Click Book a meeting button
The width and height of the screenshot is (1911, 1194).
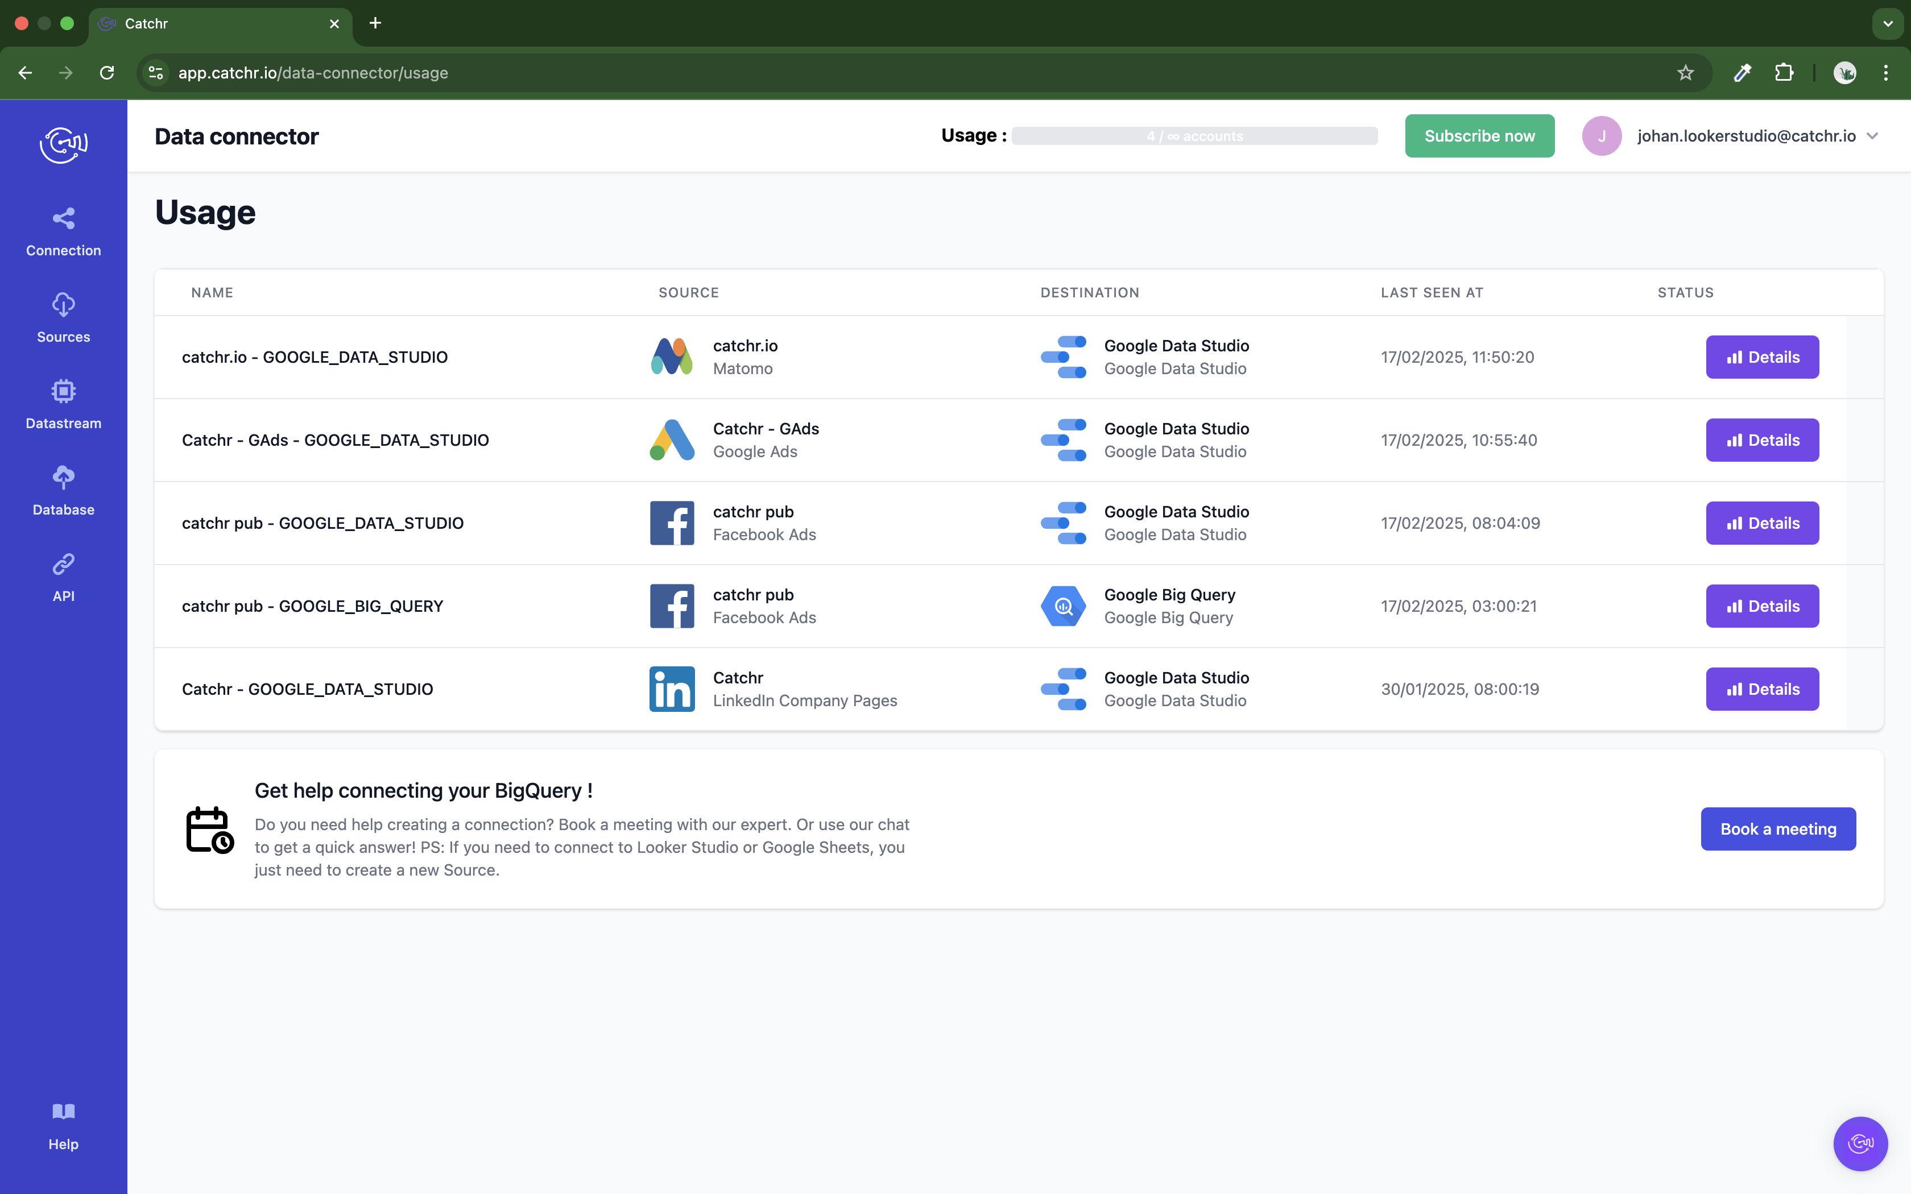pos(1777,828)
